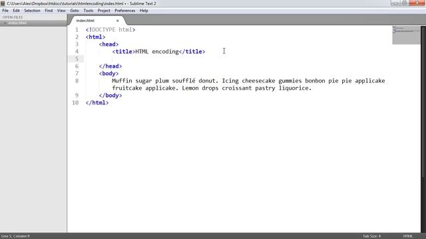
Task: Open the Tab Size: 4 selector
Action: (x=371, y=236)
